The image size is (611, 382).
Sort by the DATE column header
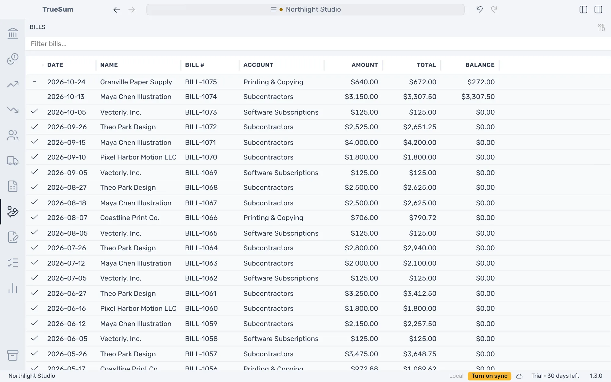click(x=55, y=65)
